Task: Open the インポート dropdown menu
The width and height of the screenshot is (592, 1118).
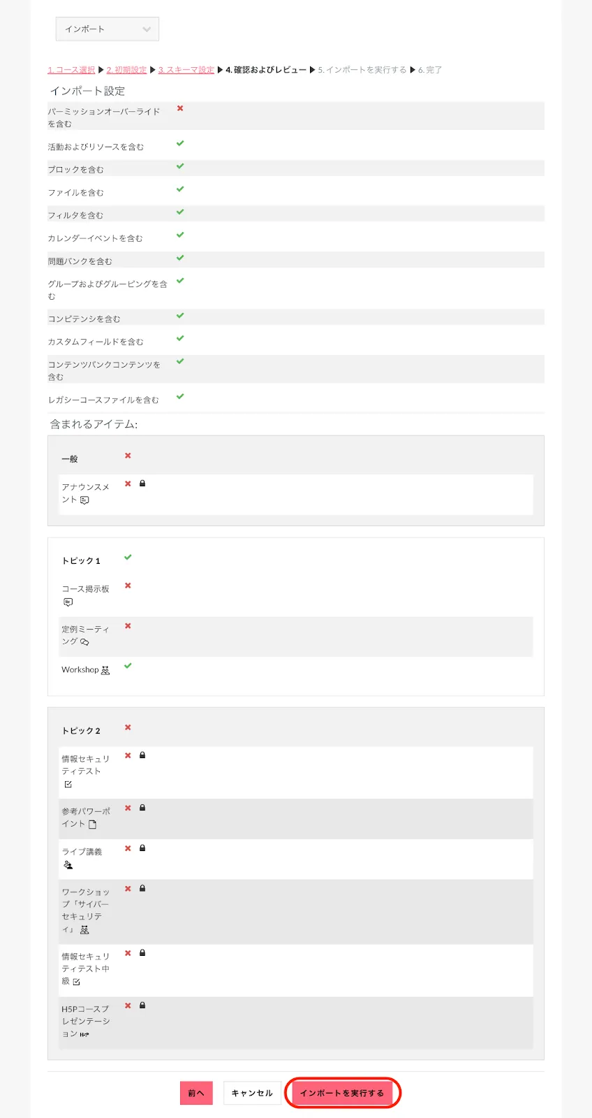Action: click(108, 29)
